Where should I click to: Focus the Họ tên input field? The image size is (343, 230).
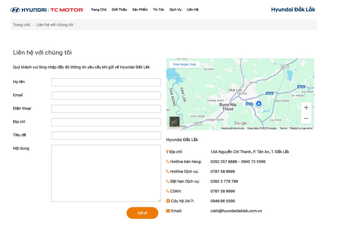coord(106,82)
